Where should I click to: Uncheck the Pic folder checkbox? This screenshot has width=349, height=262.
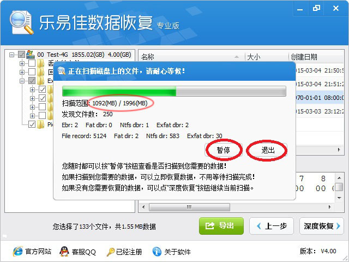32,124
